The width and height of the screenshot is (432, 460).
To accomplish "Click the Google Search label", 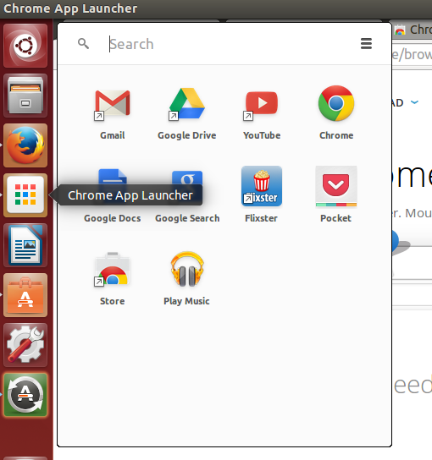I will 187,218.
